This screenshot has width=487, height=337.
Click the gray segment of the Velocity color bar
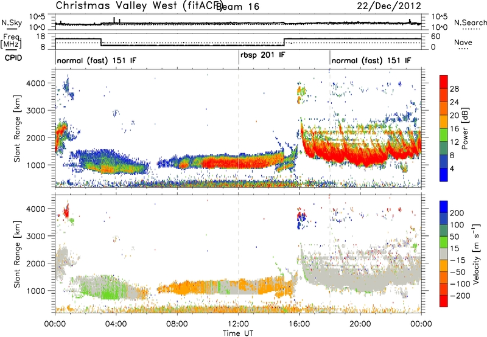tap(444, 254)
